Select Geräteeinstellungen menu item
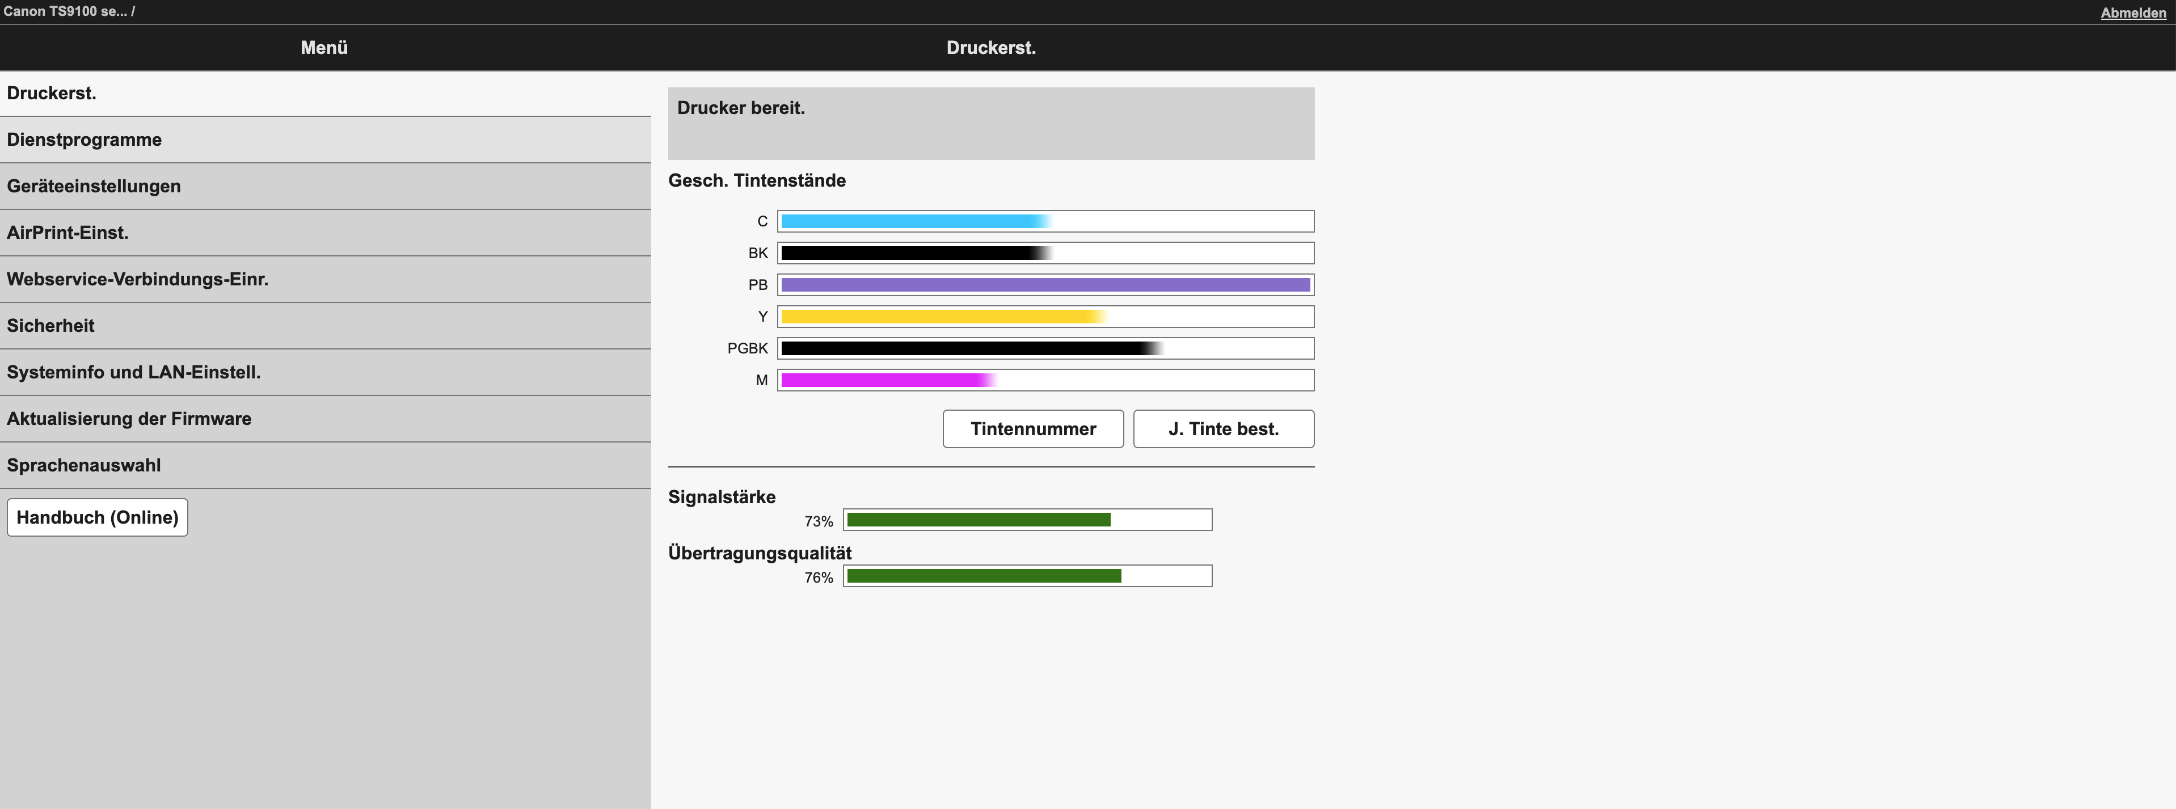 pyautogui.click(x=325, y=186)
